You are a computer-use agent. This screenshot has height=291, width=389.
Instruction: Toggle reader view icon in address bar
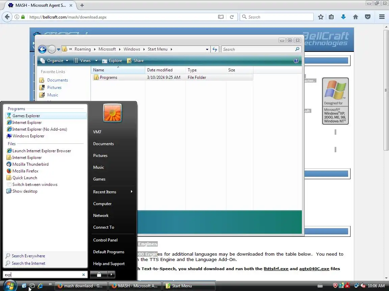221,17
